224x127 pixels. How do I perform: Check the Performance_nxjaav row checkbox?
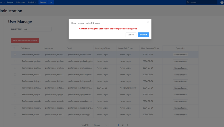[x=15, y=108]
